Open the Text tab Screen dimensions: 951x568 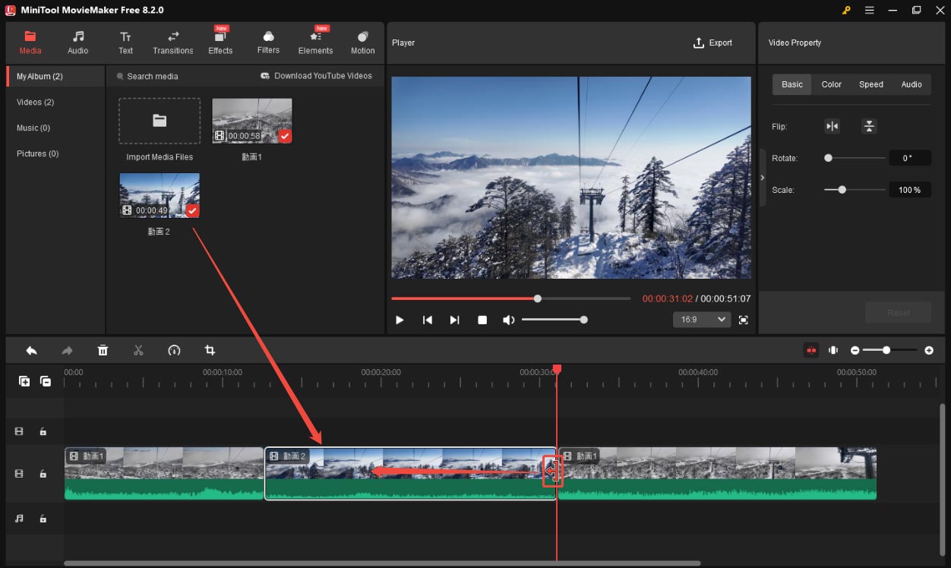(x=125, y=43)
